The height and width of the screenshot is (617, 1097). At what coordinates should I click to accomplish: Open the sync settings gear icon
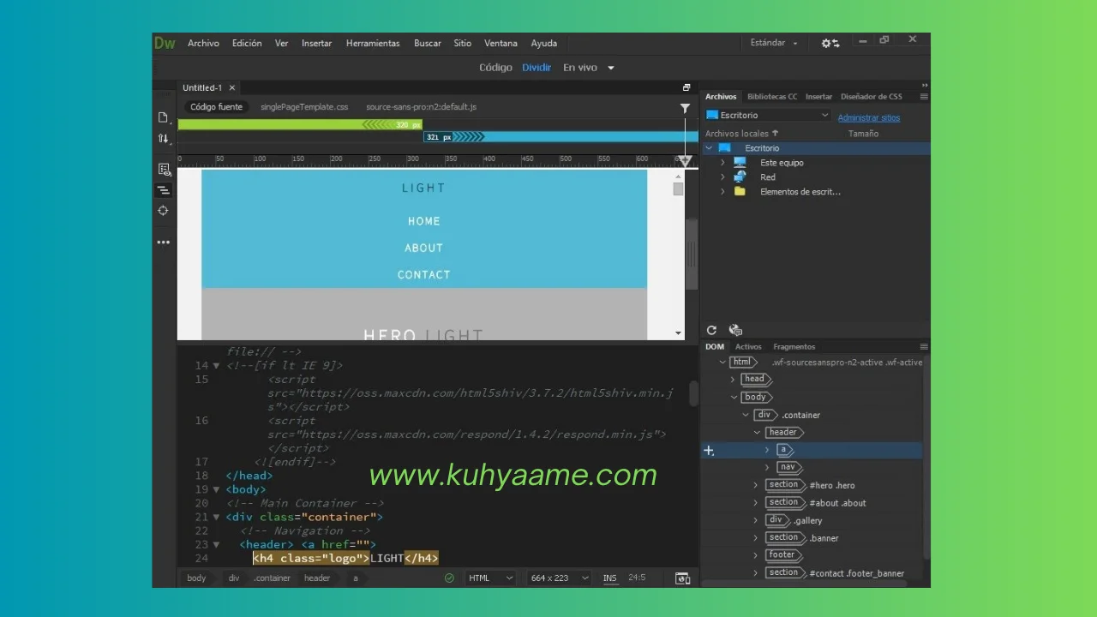[830, 43]
